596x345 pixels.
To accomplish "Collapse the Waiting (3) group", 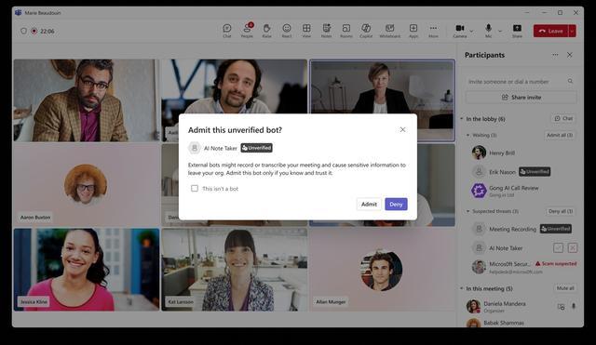I will 467,135.
